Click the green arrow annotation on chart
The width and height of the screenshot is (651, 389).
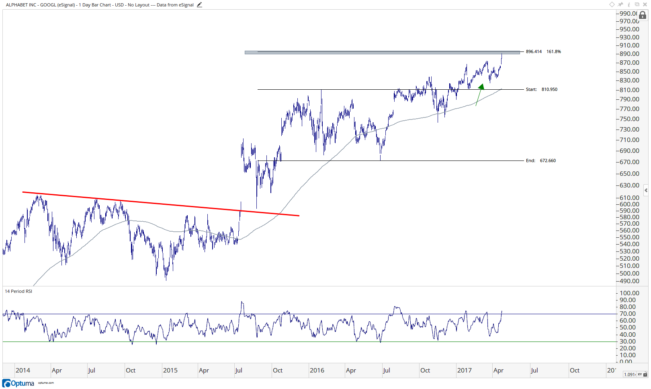(480, 94)
